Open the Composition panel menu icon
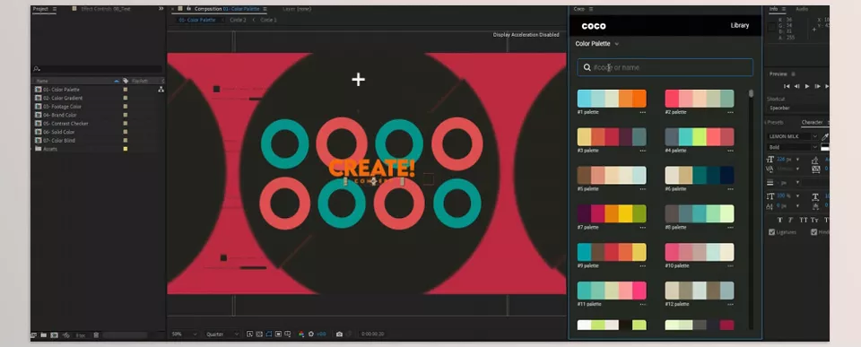Viewport: 861px width, 347px height. point(265,9)
